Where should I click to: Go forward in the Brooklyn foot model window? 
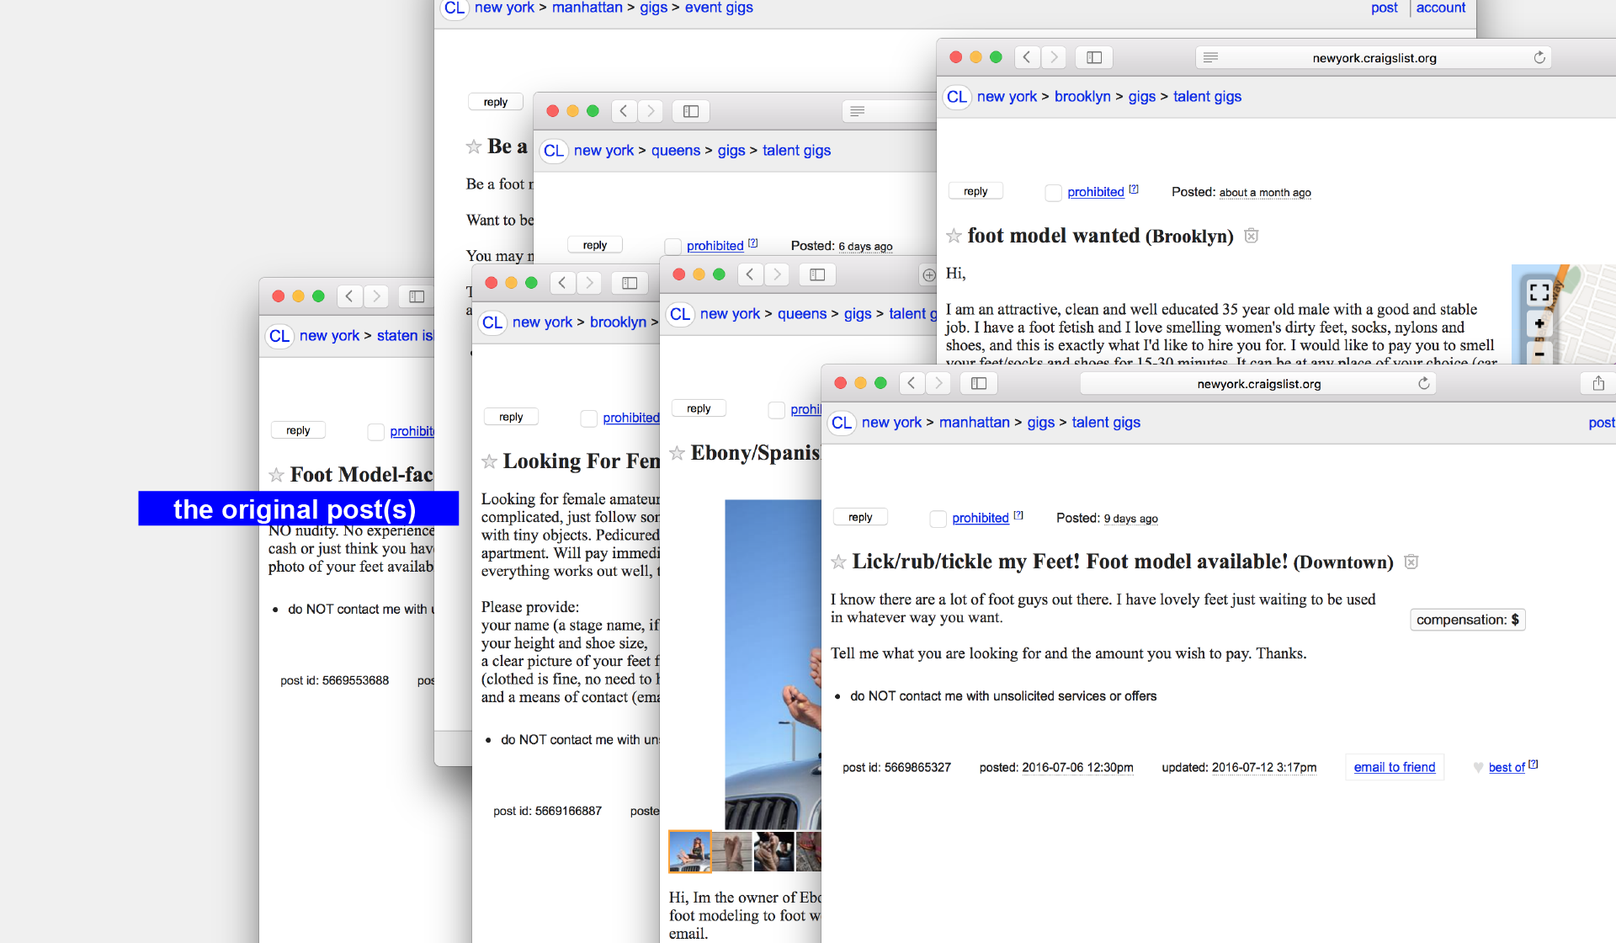pyautogui.click(x=1054, y=57)
